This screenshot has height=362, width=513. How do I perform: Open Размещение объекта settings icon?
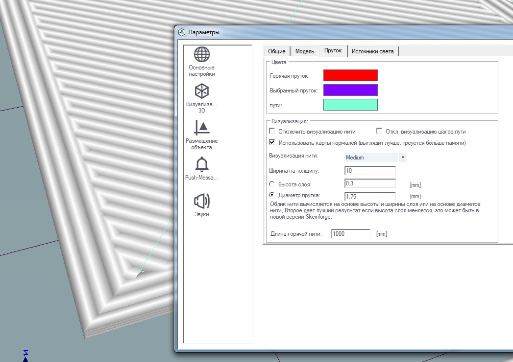coord(201,127)
